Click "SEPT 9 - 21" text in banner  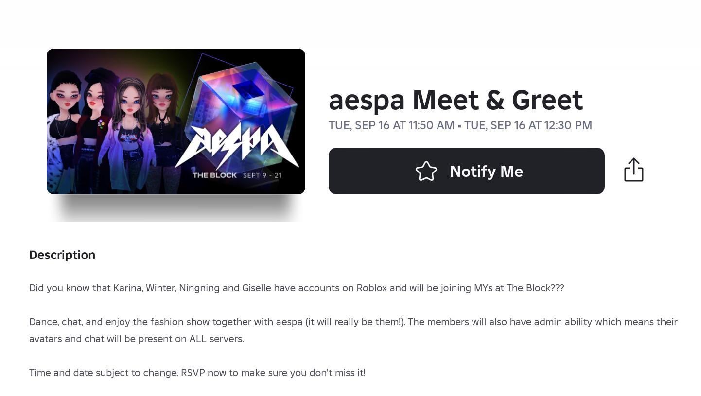click(x=262, y=175)
